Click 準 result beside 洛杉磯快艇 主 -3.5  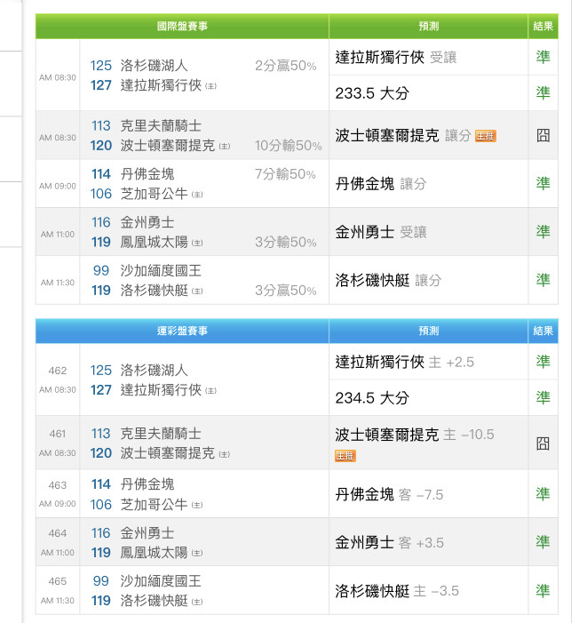(x=543, y=590)
